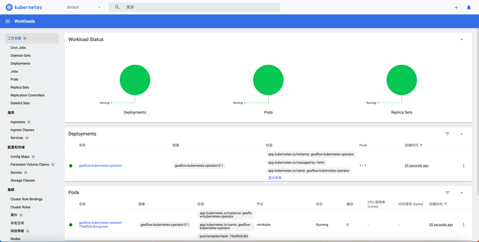The width and height of the screenshot is (479, 242).
Task: Open geaflow-kubernetes-operator deployment link
Action: 100,166
